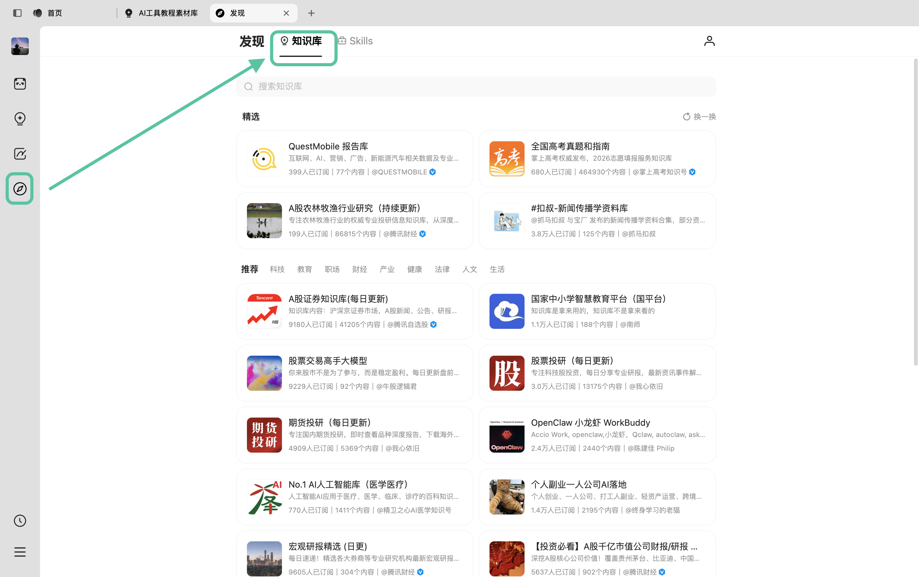The image size is (919, 577).
Task: Select the 人文 category
Action: (x=470, y=269)
